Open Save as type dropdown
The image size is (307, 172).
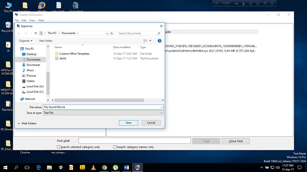[161, 113]
